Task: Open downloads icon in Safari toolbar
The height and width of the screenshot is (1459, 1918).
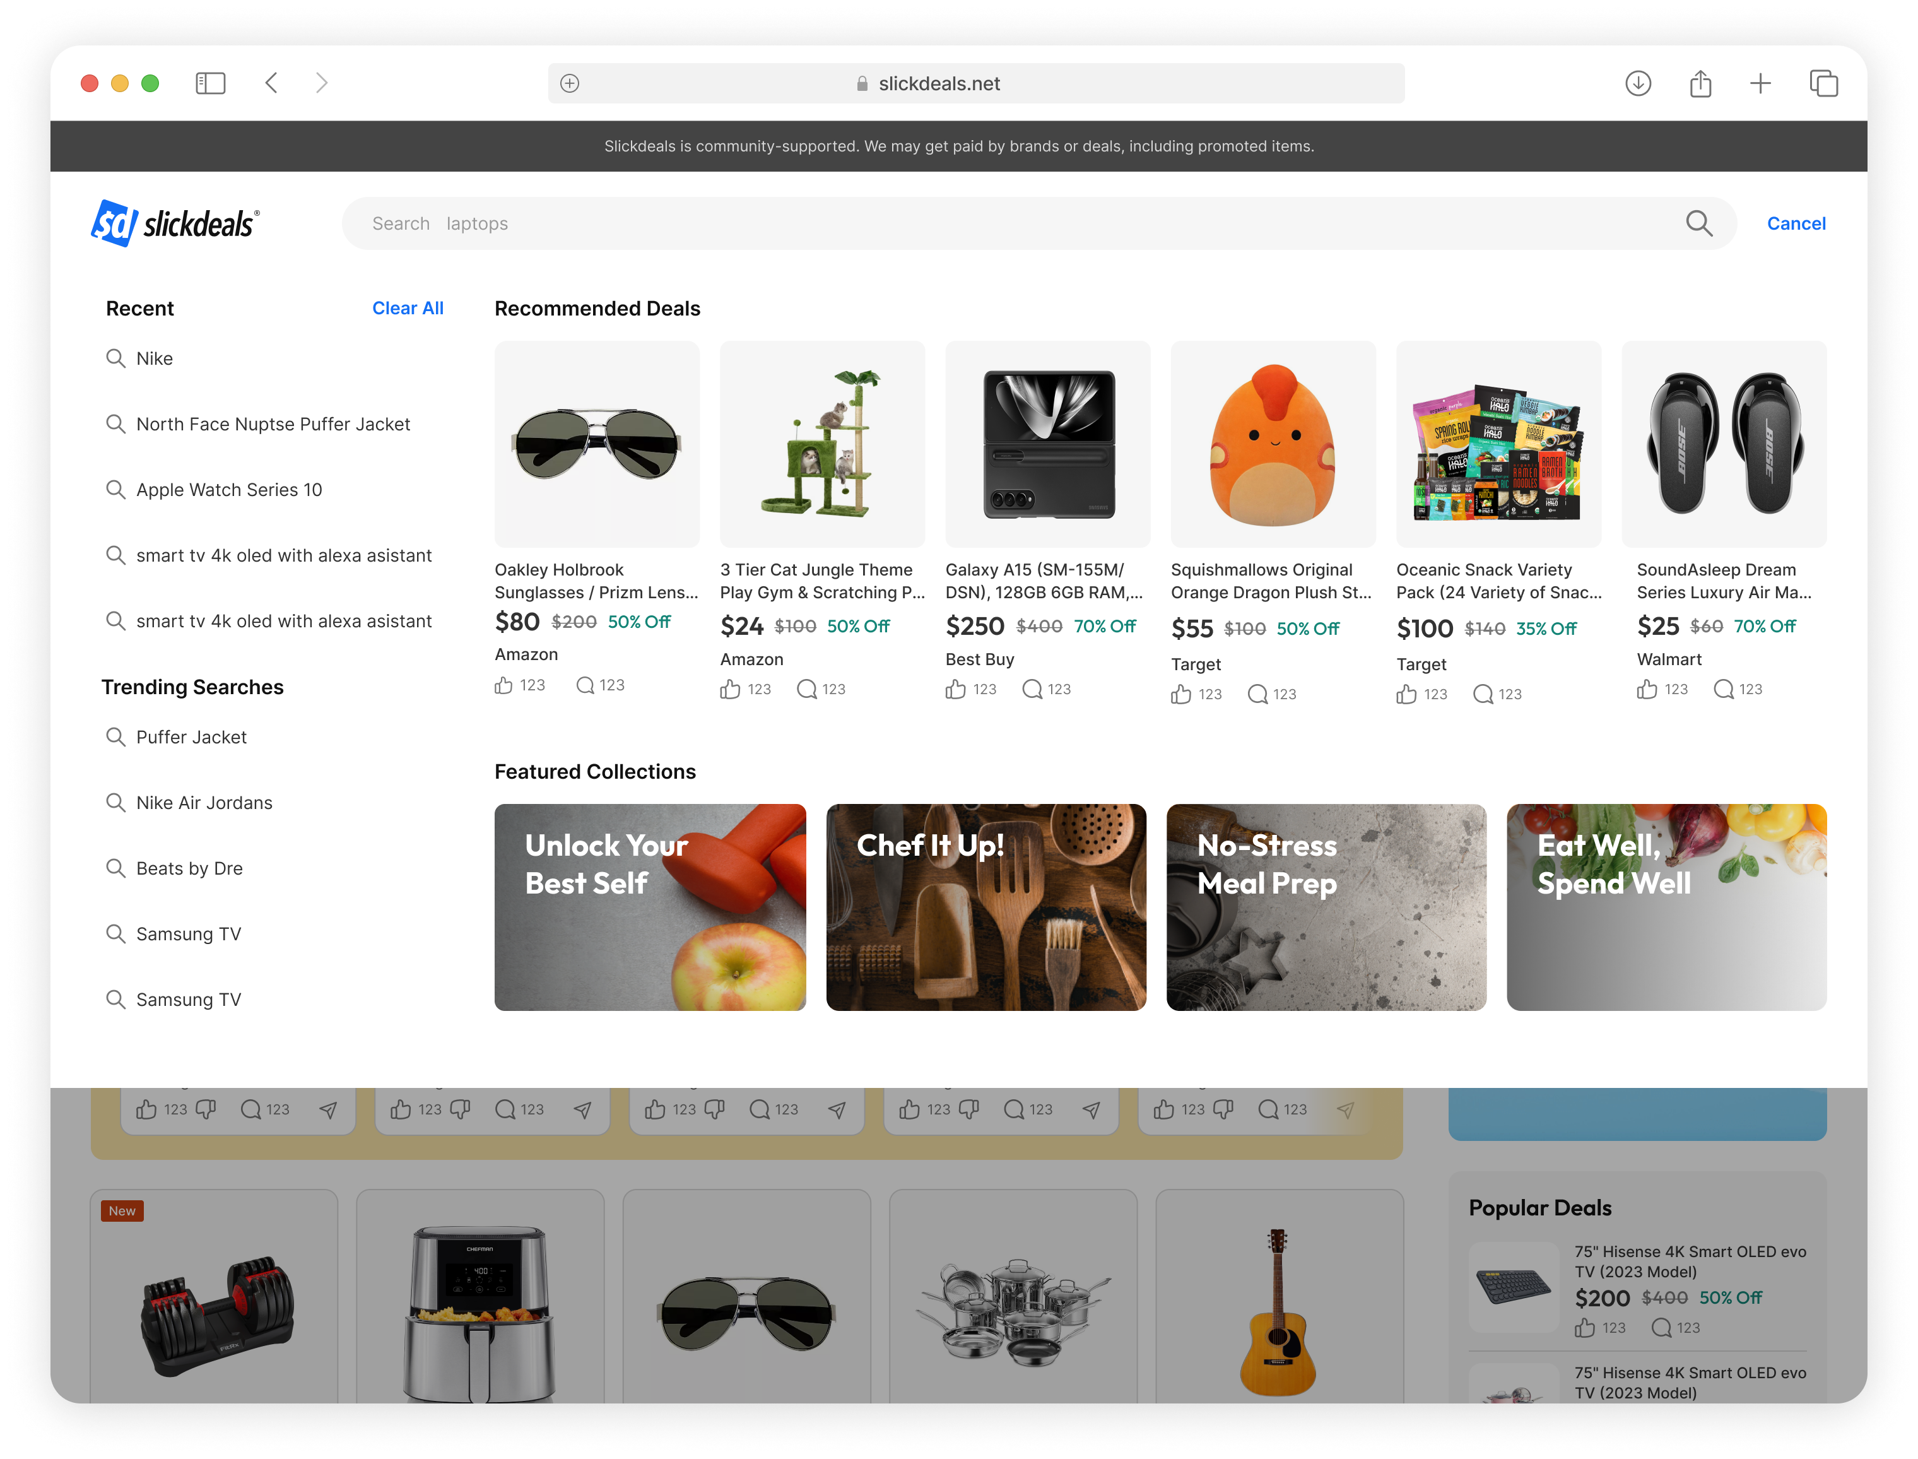Action: (1637, 83)
